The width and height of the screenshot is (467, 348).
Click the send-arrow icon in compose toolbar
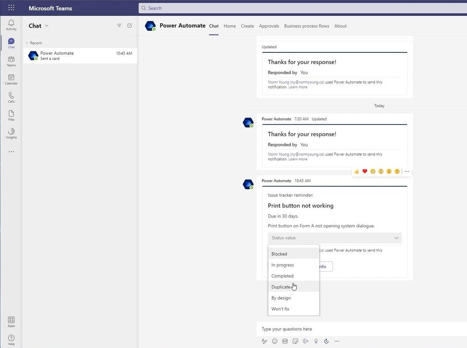[306, 341]
